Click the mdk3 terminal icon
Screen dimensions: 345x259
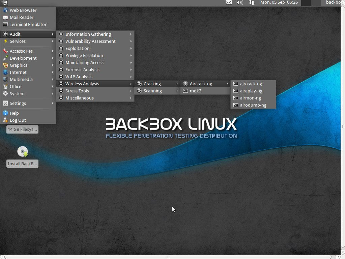click(x=185, y=91)
